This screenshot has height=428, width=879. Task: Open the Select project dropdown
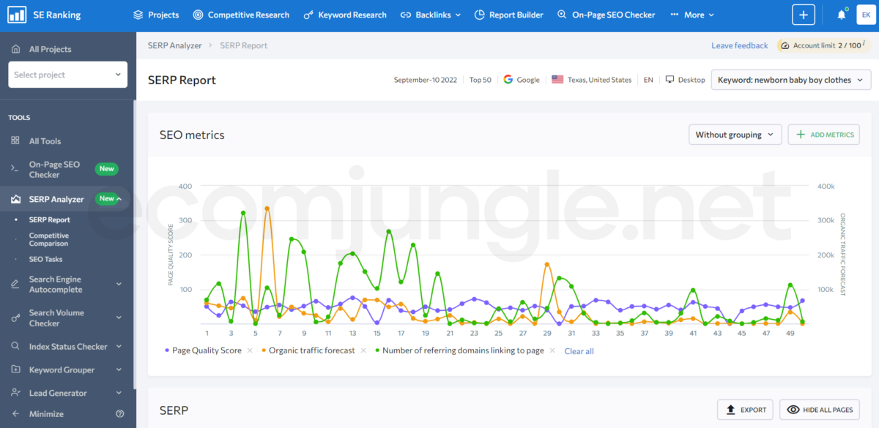(x=67, y=75)
